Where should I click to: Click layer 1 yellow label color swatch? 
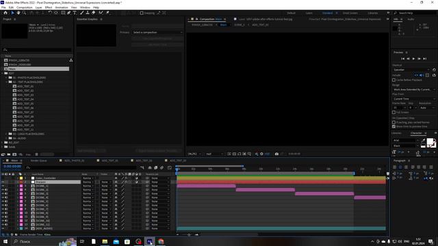point(21,178)
